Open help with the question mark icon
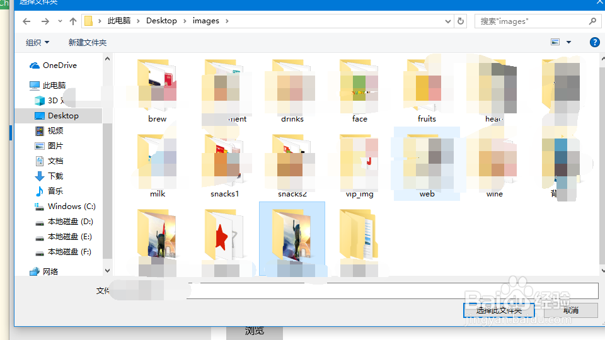The height and width of the screenshot is (340, 605). [594, 42]
